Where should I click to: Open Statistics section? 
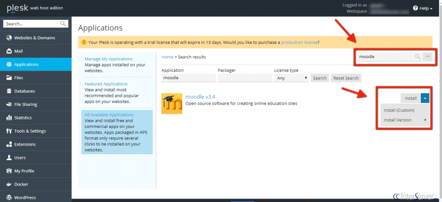[36, 118]
